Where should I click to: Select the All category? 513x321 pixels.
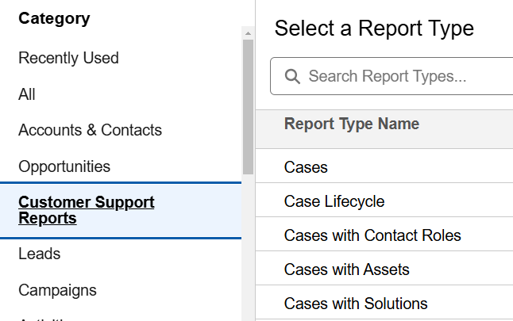point(27,94)
